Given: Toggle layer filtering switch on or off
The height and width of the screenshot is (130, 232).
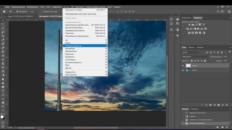Looking at the screenshot, I should pyautogui.click(x=230, y=52).
